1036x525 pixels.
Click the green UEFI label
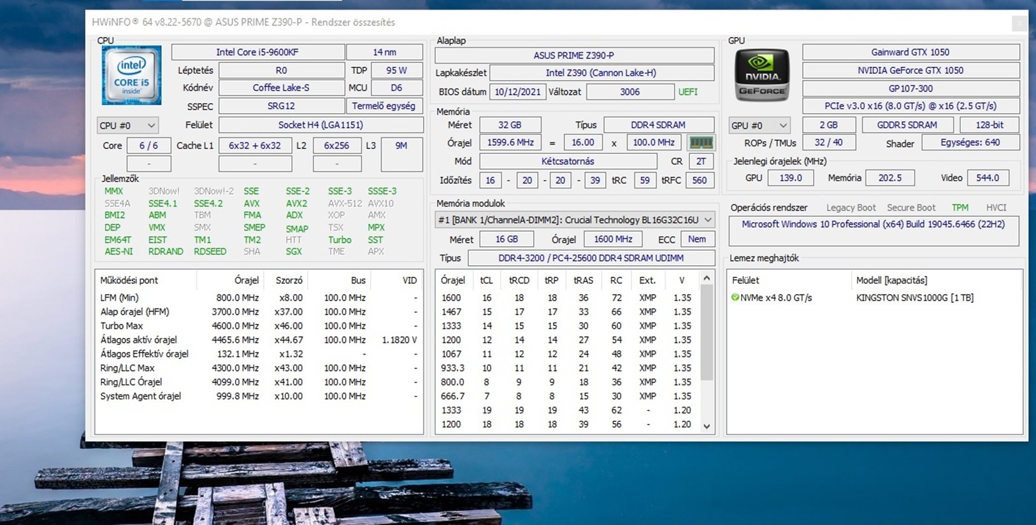pos(688,92)
